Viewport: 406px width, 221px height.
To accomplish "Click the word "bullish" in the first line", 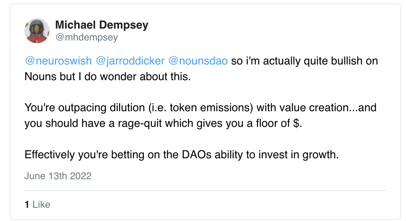I will click(332, 61).
